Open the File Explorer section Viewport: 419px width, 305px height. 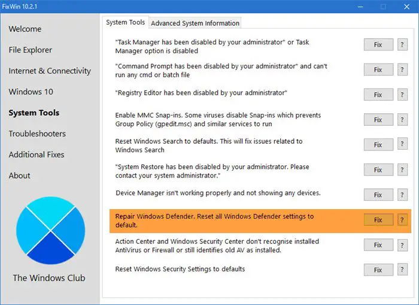pos(30,50)
